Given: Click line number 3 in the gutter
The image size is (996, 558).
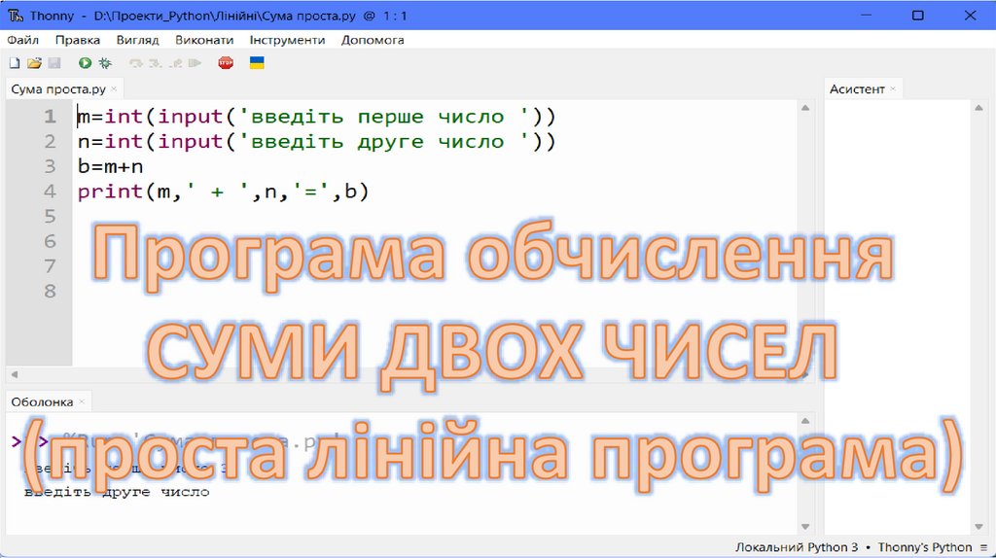Looking at the screenshot, I should 51,166.
